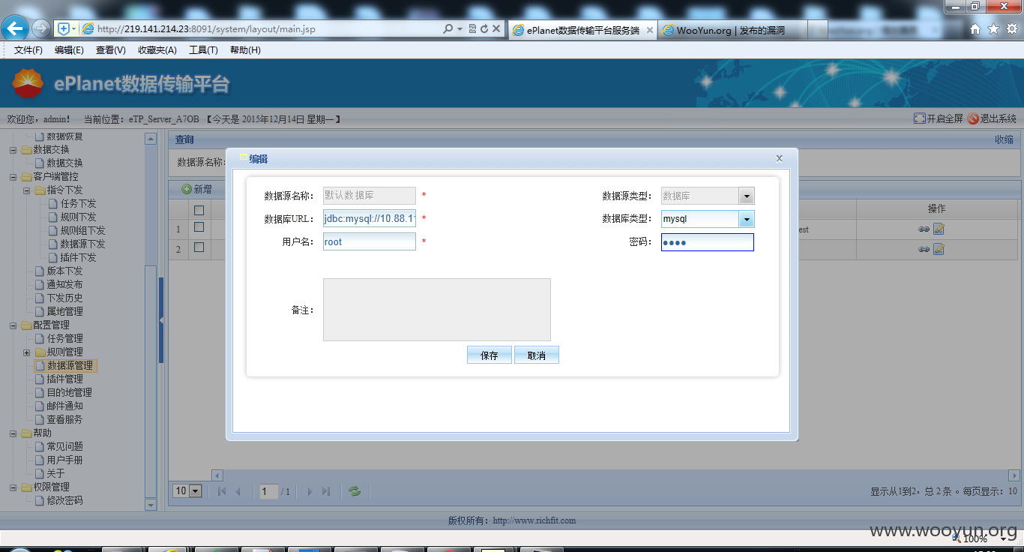The width and height of the screenshot is (1024, 552).
Task: Go to first page pager icon
Action: click(x=222, y=491)
